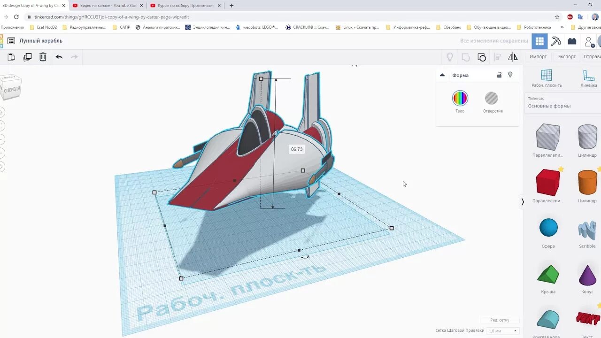Click the Отправить button
The width and height of the screenshot is (601, 338).
592,57
